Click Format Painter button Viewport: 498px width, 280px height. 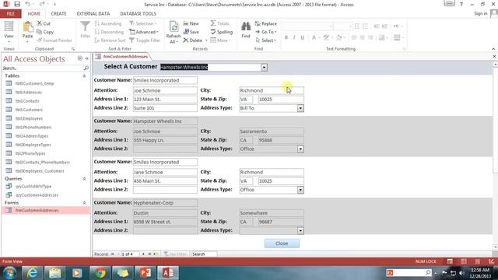pyautogui.click(x=54, y=40)
